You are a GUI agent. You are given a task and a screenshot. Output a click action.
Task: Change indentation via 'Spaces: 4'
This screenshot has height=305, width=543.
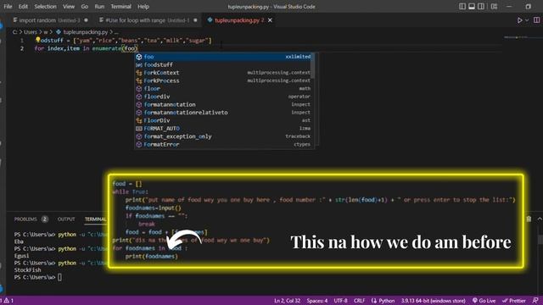pos(316,301)
